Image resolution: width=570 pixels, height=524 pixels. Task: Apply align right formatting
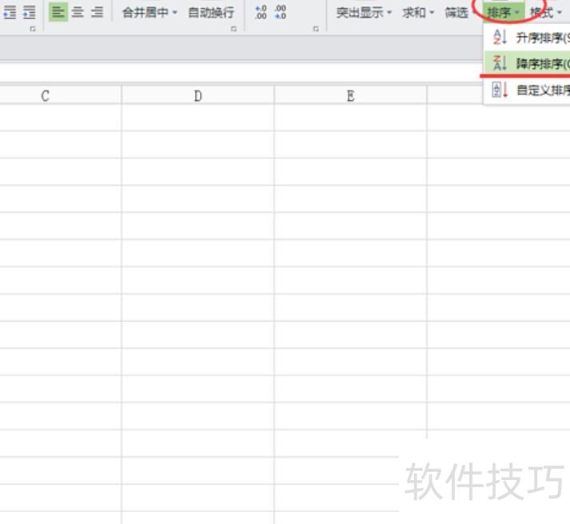tap(97, 12)
